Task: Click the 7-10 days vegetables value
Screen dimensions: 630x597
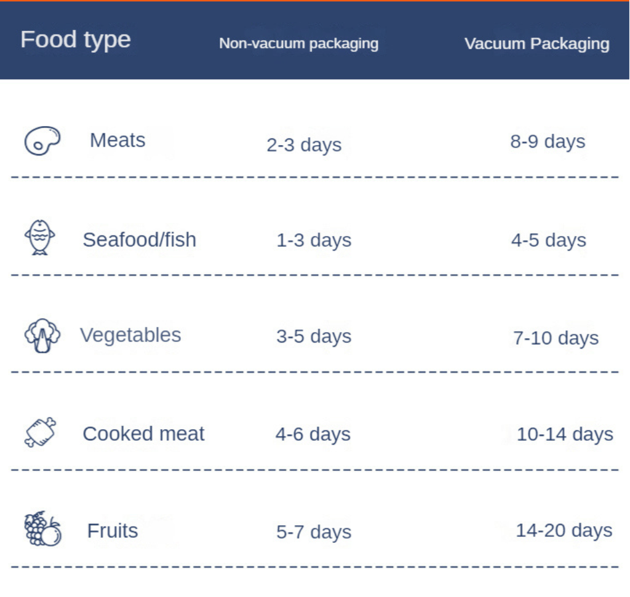Action: coord(556,338)
